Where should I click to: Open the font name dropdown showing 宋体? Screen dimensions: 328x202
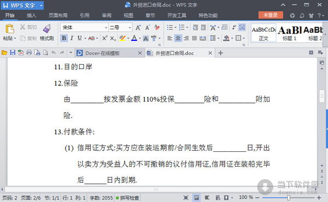point(84,27)
